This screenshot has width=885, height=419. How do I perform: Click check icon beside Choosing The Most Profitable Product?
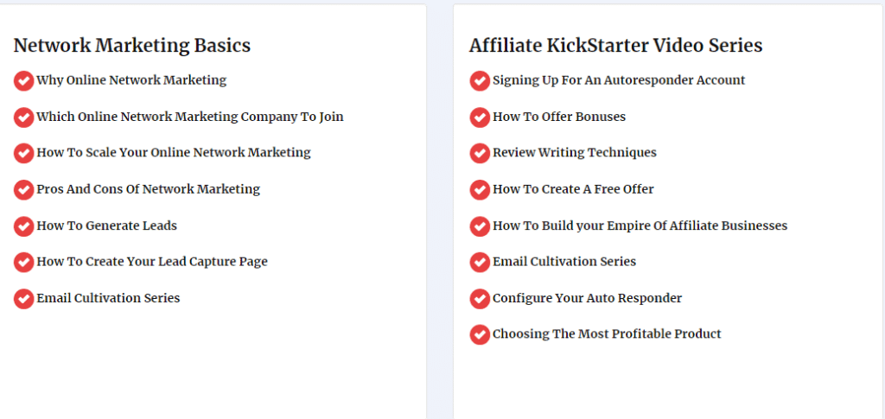pyautogui.click(x=480, y=334)
